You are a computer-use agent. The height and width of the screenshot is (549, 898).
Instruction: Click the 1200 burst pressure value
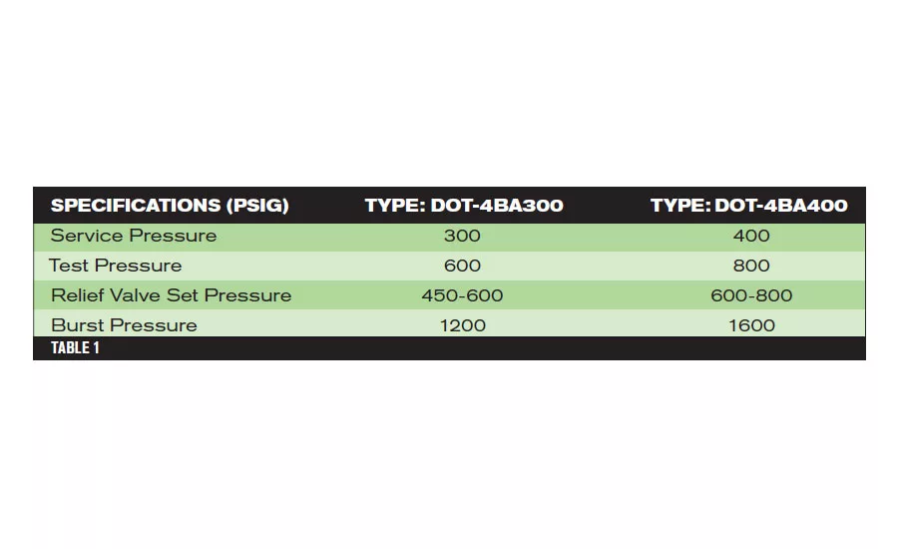tap(463, 325)
